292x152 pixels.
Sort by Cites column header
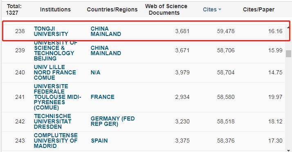[210, 9]
